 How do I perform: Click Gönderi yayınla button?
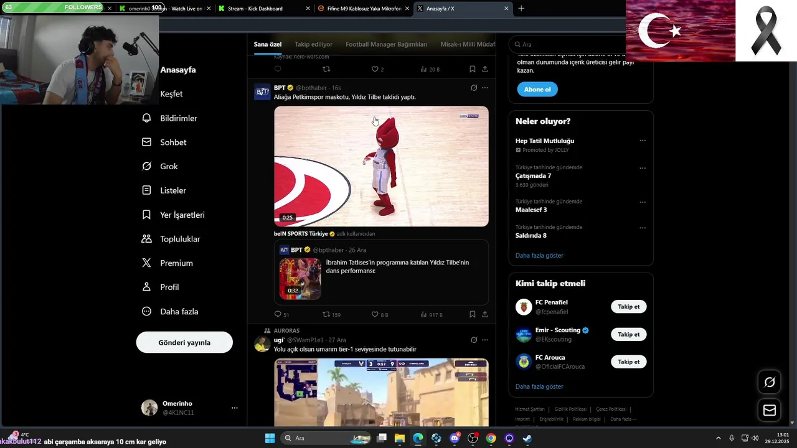click(x=184, y=342)
